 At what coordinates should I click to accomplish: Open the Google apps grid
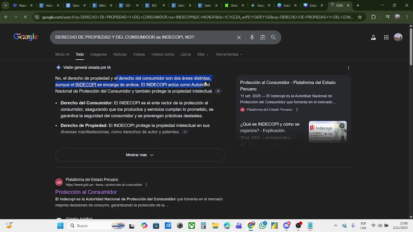click(x=386, y=37)
